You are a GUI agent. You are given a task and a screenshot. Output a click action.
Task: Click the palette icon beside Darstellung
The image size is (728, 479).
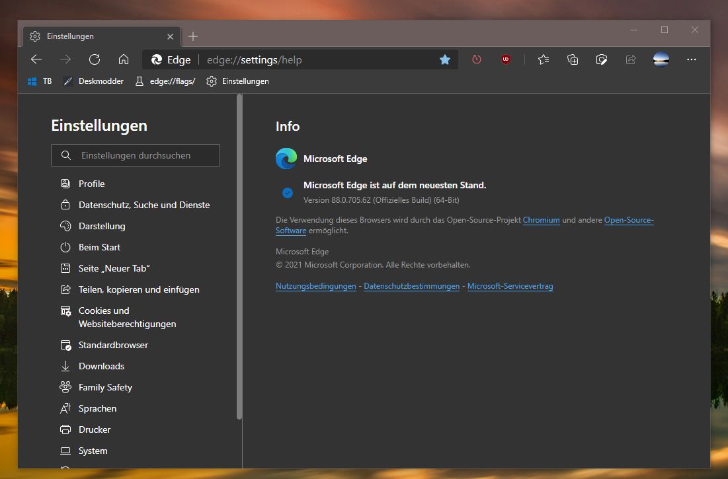[x=65, y=226]
